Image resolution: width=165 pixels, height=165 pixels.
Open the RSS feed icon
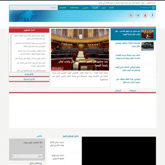click(131, 15)
